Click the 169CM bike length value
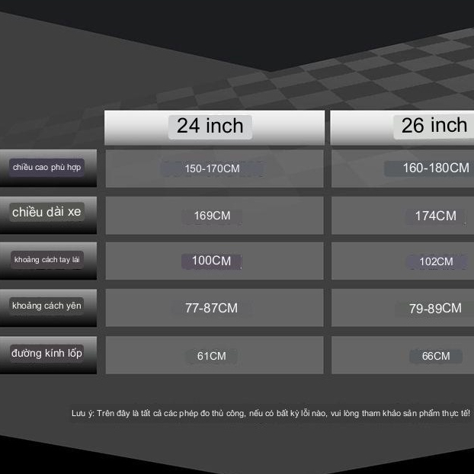The width and height of the screenshot is (474, 474). (x=212, y=216)
